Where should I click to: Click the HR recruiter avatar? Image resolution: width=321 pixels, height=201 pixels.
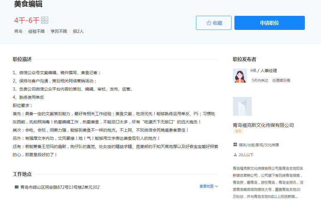point(240,76)
